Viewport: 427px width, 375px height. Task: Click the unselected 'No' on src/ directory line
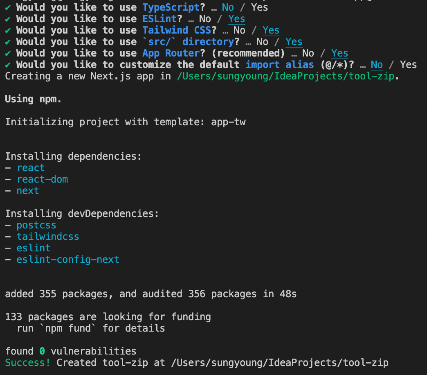click(262, 42)
